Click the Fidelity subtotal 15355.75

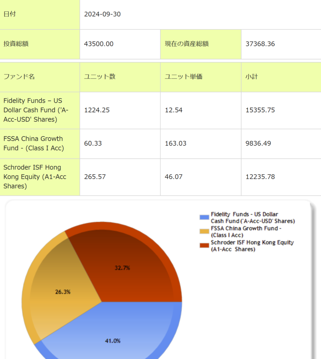pos(260,110)
